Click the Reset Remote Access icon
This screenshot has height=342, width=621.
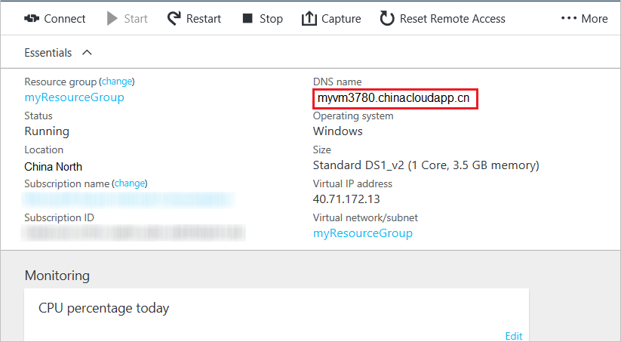(x=387, y=18)
